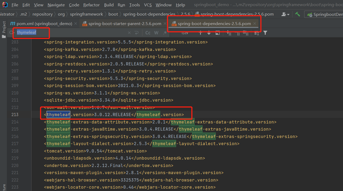The width and height of the screenshot is (343, 191).
Task: Click the sqlite-jdbc.version 3.34.0 line
Action: pos(109,100)
